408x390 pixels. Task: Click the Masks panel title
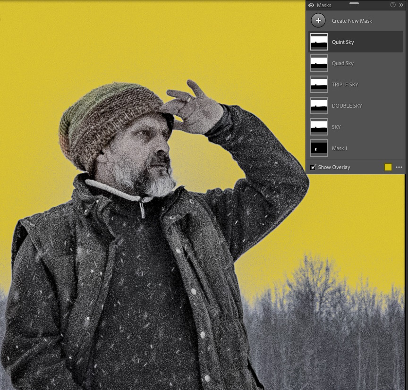click(324, 5)
